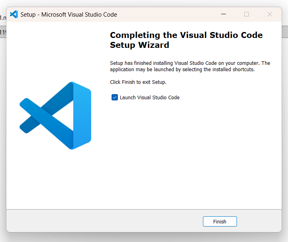Click the "Setup - Microsoft Visual Studio Code" title

[69, 15]
